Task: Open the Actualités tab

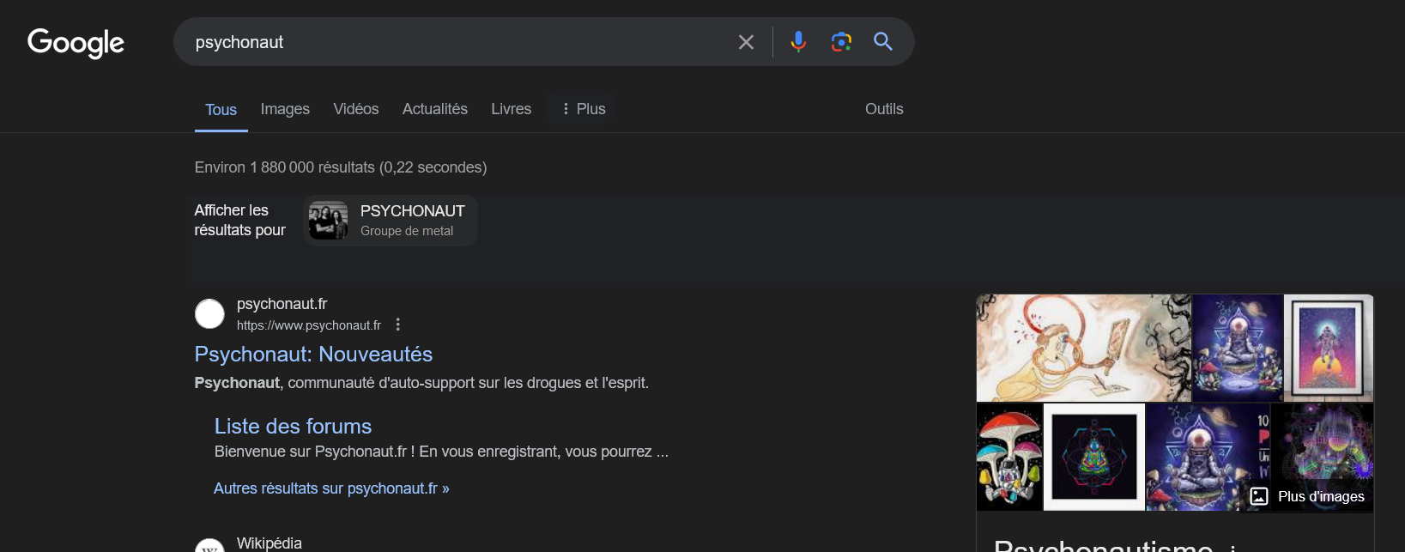Action: pos(435,109)
